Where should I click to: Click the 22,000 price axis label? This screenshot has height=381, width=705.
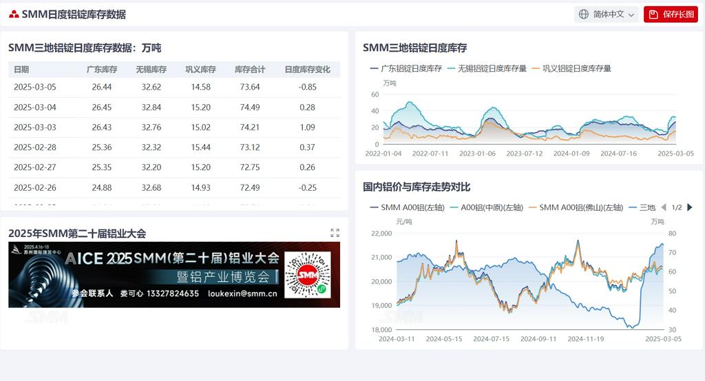tap(381, 233)
